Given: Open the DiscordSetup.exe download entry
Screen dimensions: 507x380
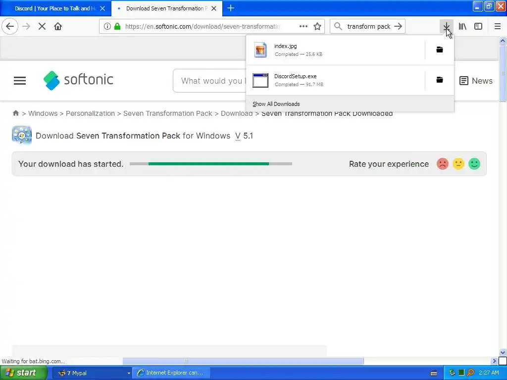Looking at the screenshot, I should tap(335, 80).
